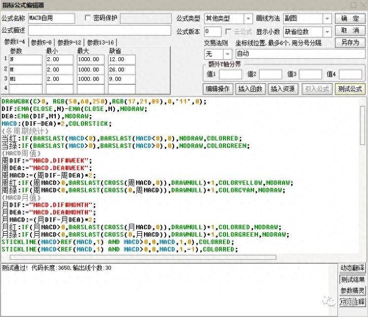Switch to the 参数9-12 tab

click(69, 42)
